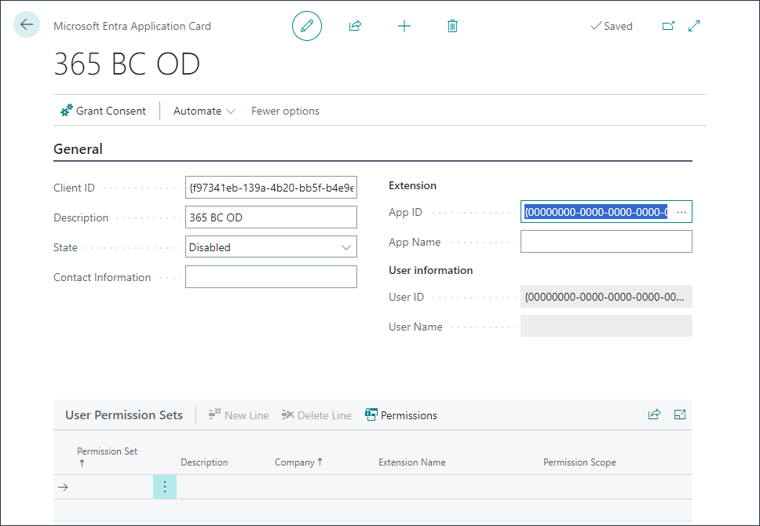Sort by Permission Set column
This screenshot has width=760, height=526.
pyautogui.click(x=107, y=456)
